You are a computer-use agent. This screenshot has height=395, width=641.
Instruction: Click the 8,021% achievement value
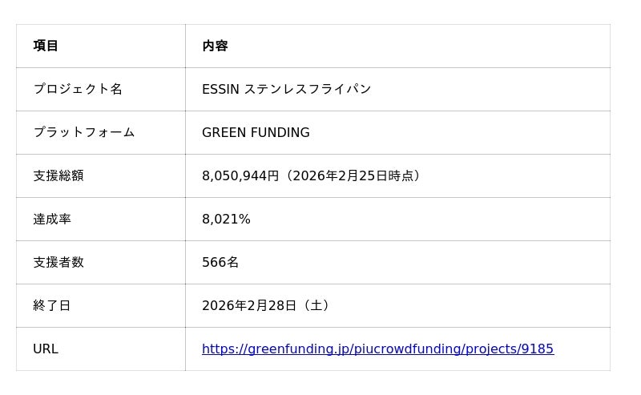(226, 220)
